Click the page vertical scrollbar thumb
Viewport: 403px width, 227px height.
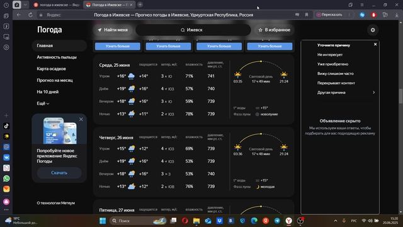point(400,96)
